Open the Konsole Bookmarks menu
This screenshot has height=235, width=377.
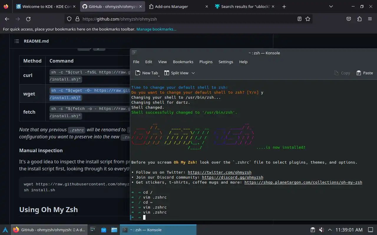pyautogui.click(x=183, y=62)
